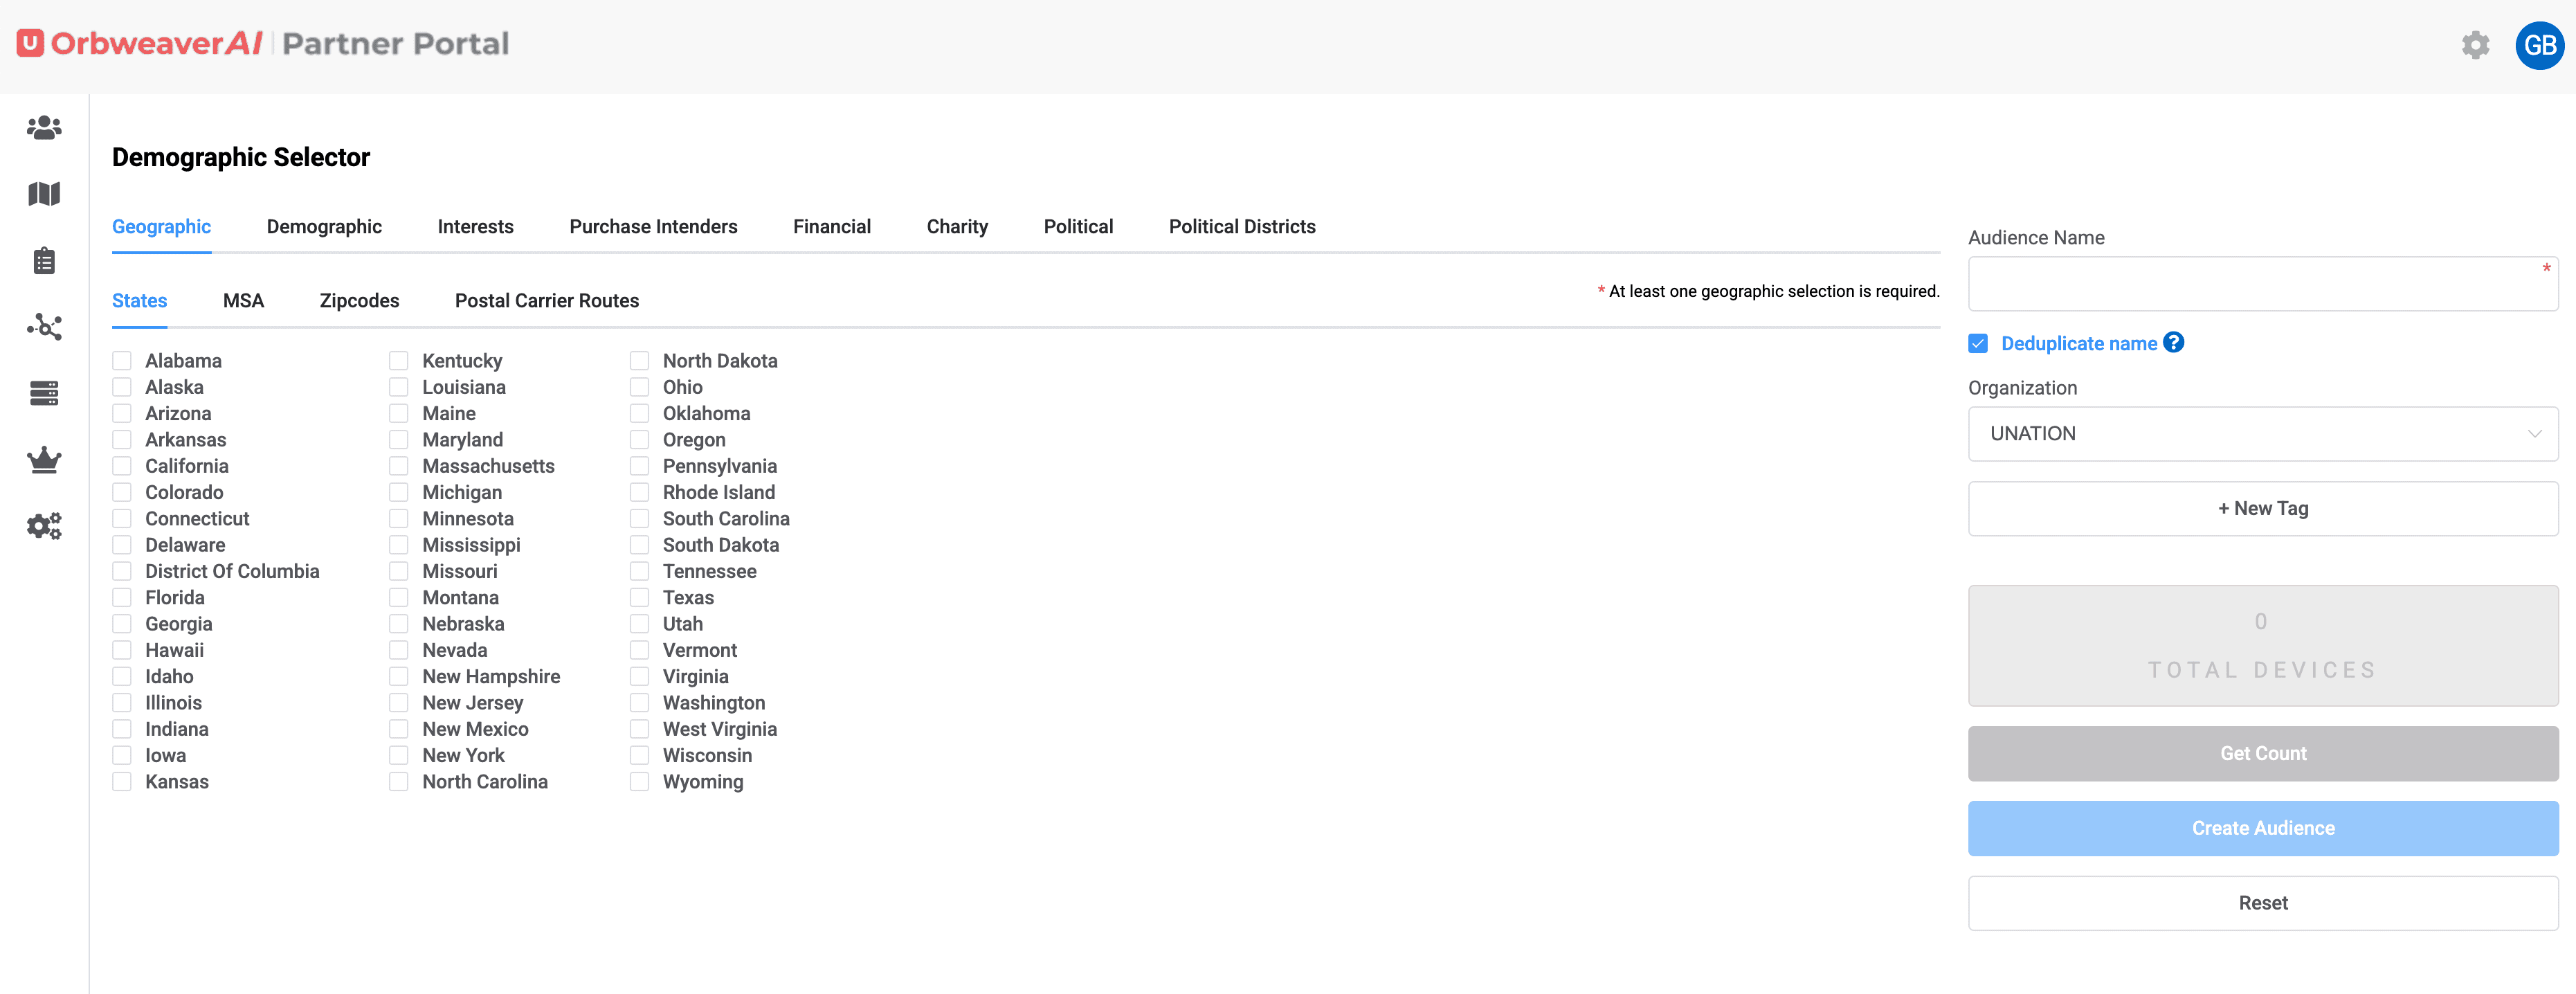Expand the UNATION organization dropdown
Screen dimensions: 2576x994
pyautogui.click(x=2262, y=434)
